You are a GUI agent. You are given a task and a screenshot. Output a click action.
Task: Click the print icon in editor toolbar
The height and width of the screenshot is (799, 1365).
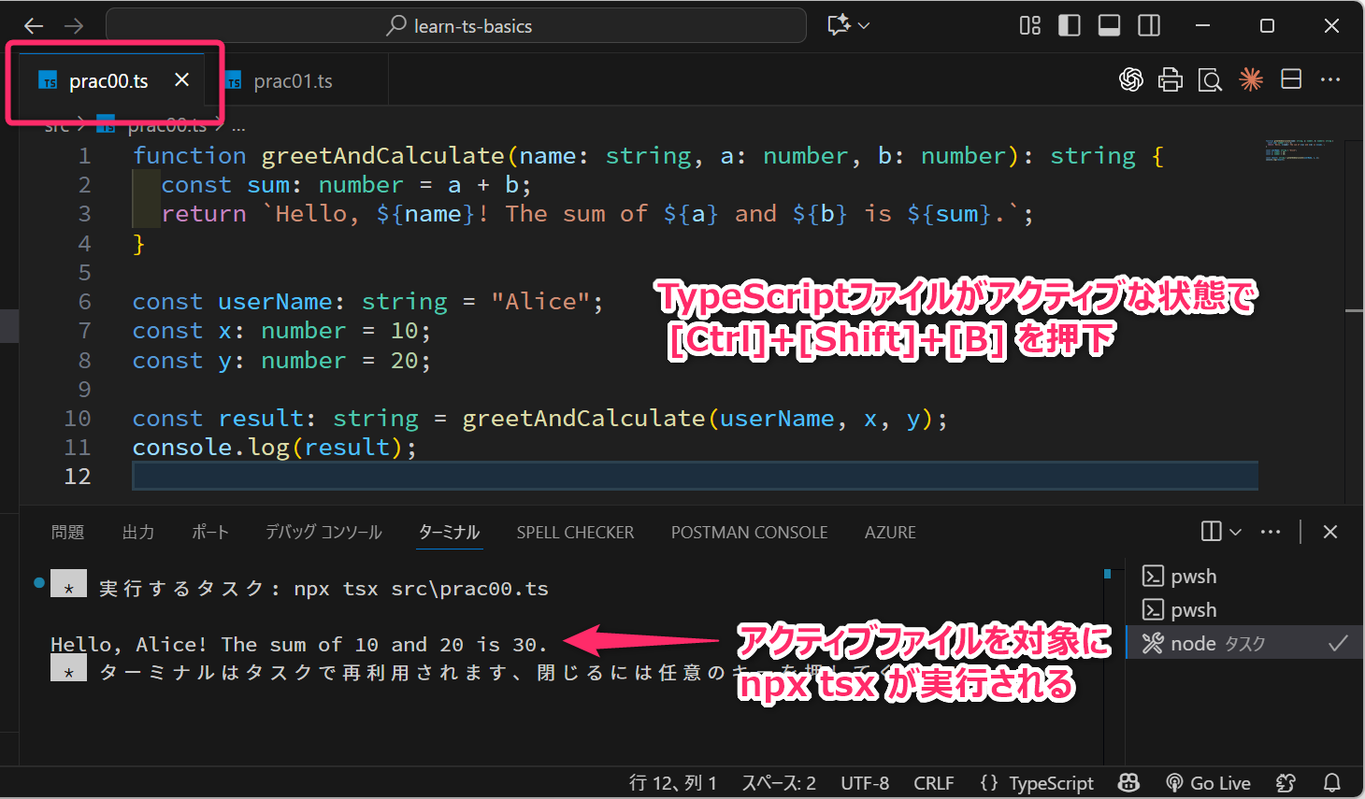point(1170,80)
